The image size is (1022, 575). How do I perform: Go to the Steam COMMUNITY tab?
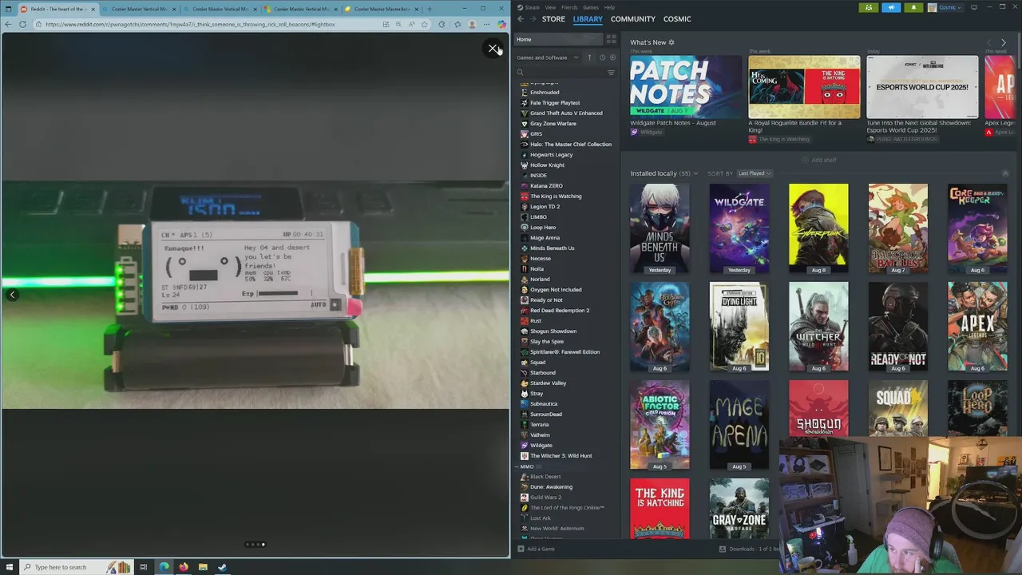click(x=633, y=19)
